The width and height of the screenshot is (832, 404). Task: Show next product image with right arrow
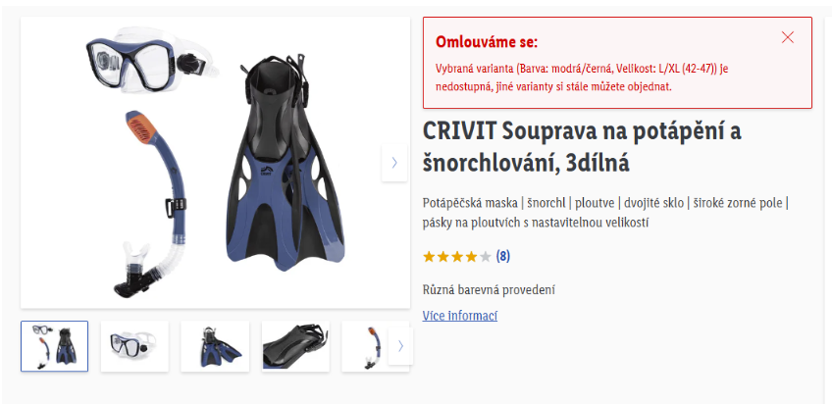pos(394,162)
